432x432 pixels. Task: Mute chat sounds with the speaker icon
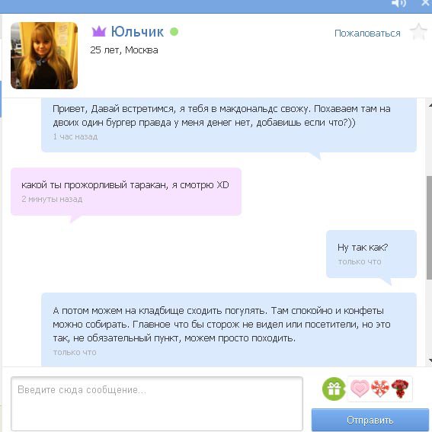[x=398, y=3]
